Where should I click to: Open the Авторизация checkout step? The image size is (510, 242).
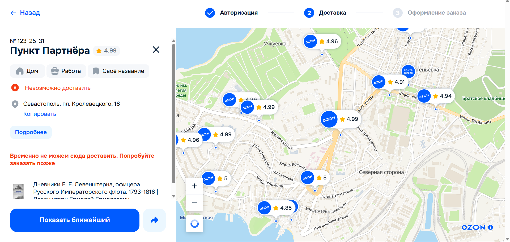[x=231, y=13]
